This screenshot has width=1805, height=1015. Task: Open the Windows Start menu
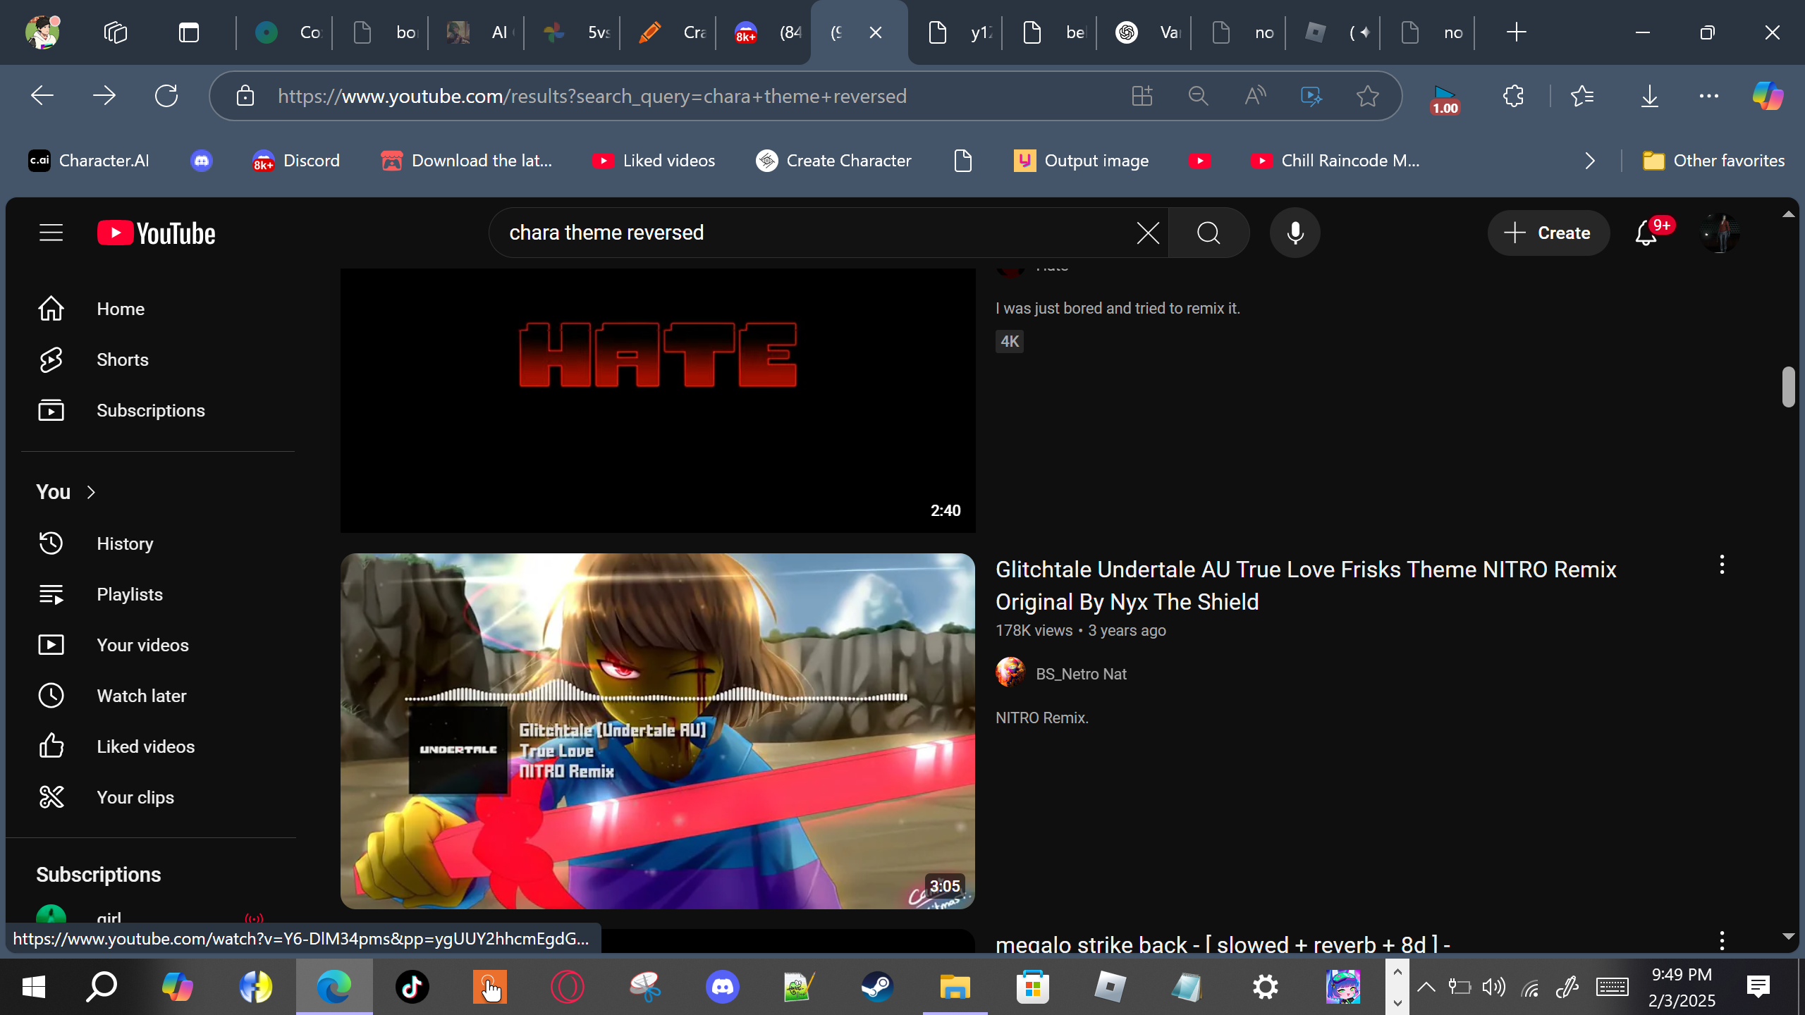pyautogui.click(x=34, y=987)
